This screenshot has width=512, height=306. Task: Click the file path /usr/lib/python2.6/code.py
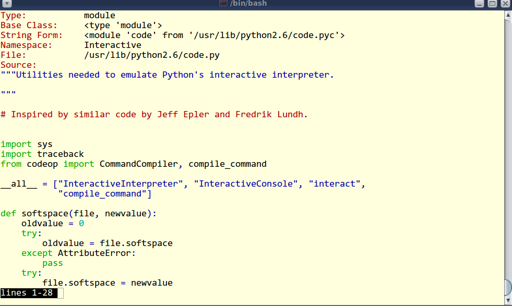coord(152,55)
